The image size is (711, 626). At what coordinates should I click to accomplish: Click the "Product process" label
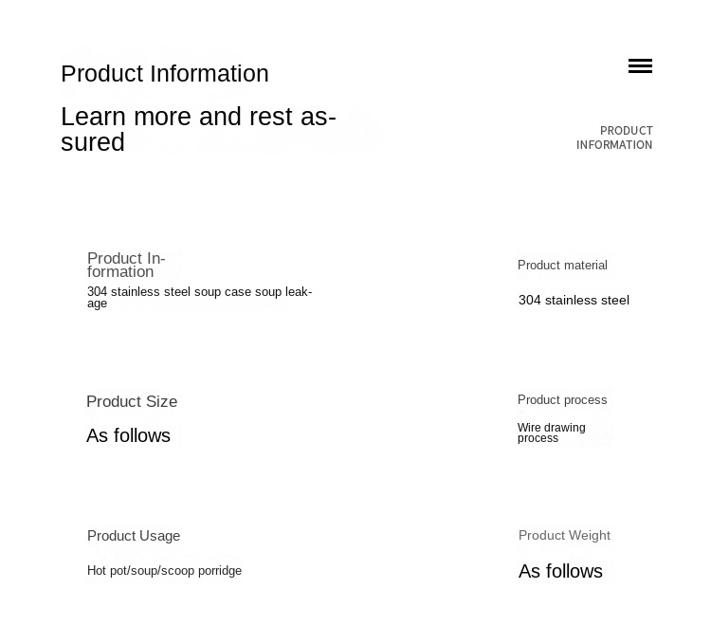pyautogui.click(x=562, y=400)
